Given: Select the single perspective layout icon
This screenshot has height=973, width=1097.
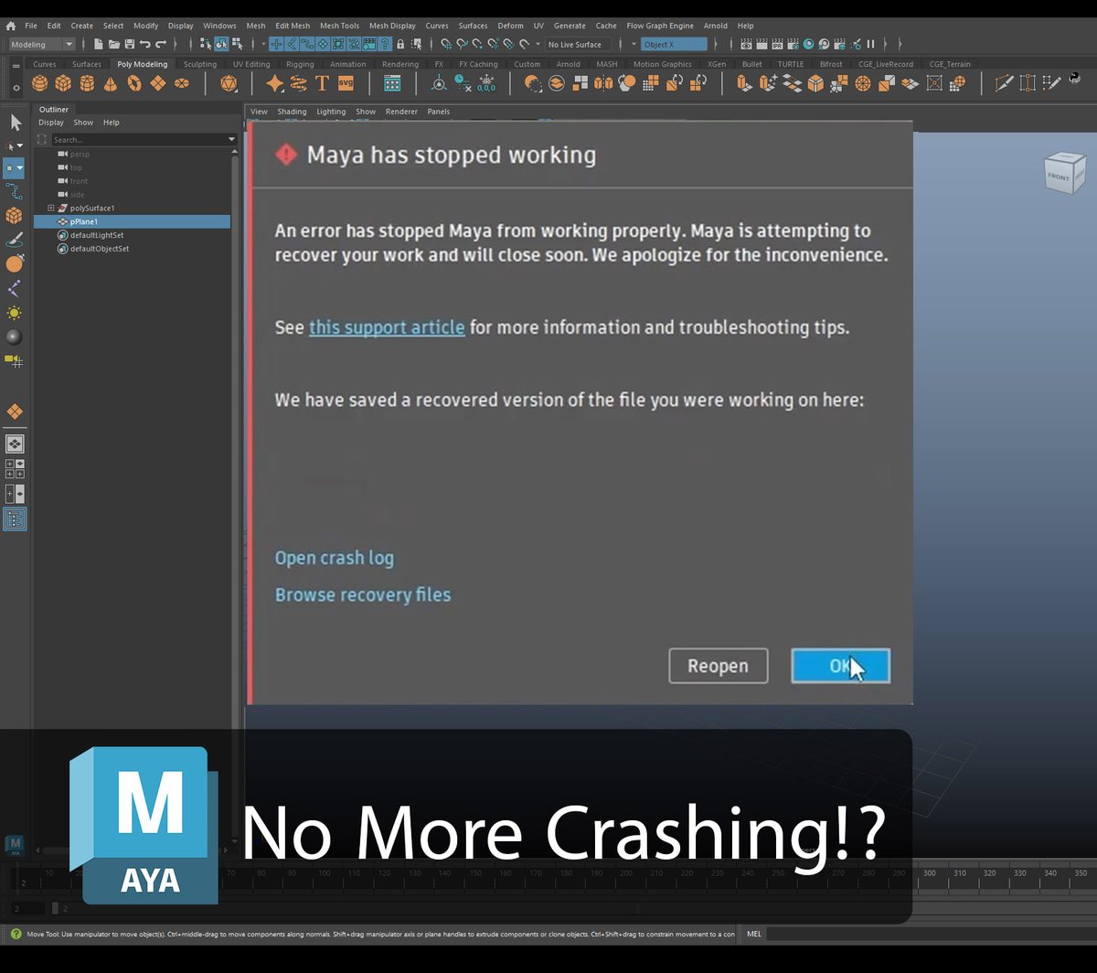Looking at the screenshot, I should coord(15,444).
